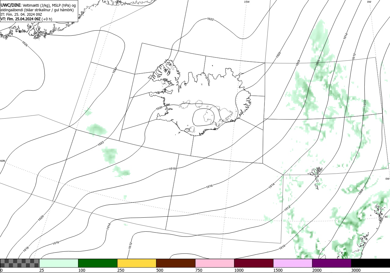
Task: Click the "60N" latitude label
Action: tap(3, 161)
